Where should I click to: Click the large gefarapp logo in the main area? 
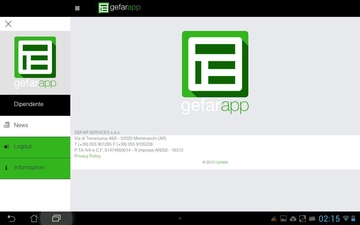pyautogui.click(x=215, y=73)
